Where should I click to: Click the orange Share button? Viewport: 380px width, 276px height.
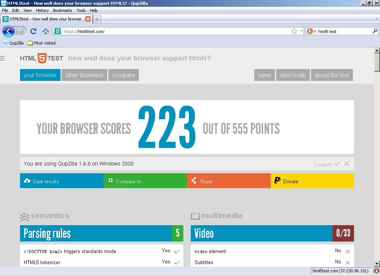point(229,181)
